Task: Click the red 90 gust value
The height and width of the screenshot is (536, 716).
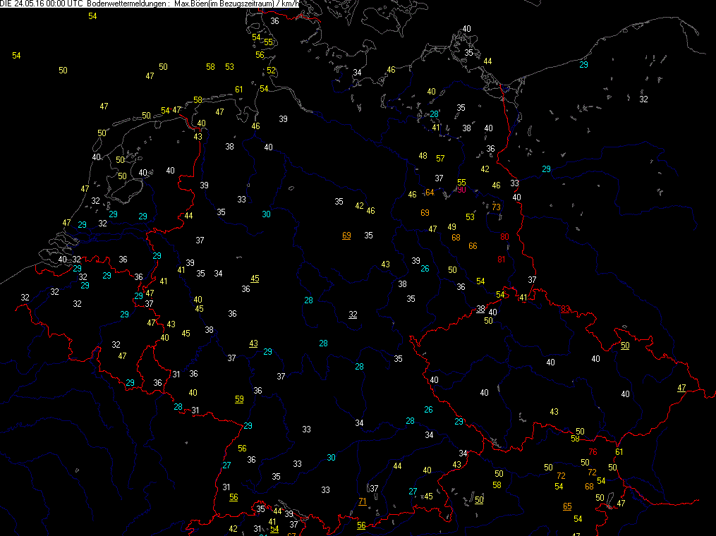Action: (461, 190)
